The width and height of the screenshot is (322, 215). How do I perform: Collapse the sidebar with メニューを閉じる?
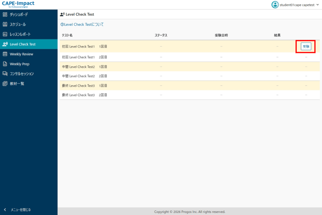click(x=17, y=210)
